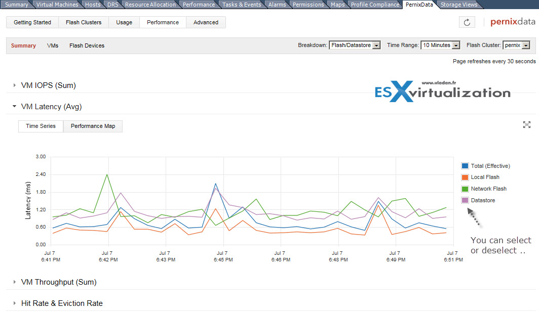Click the Network Flash latency peak

[x=107, y=174]
